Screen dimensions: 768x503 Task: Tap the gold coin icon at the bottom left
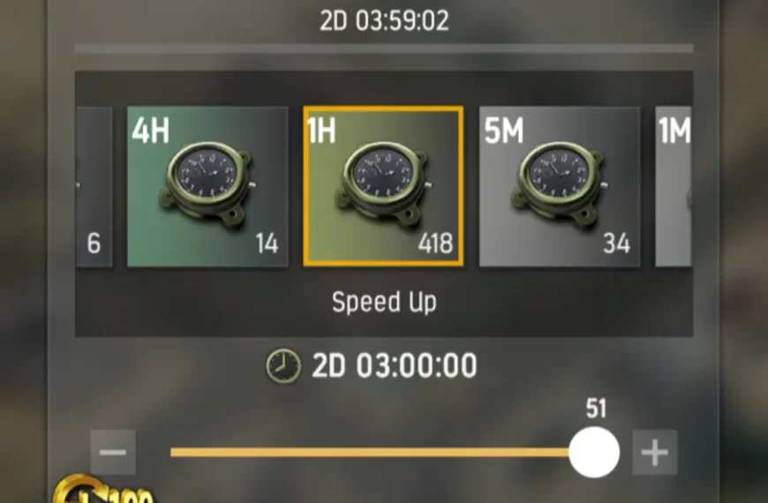pos(79,490)
